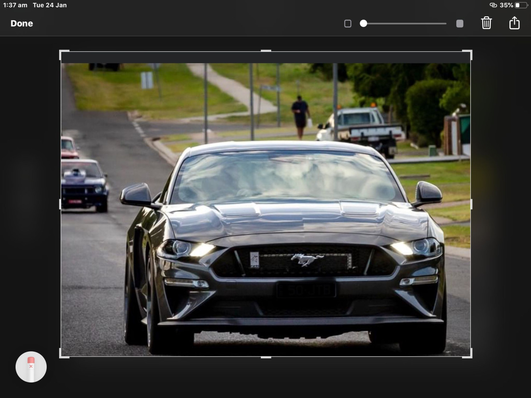Delete the screenshot with the trash icon
Image resolution: width=531 pixels, height=398 pixels.
[486, 23]
